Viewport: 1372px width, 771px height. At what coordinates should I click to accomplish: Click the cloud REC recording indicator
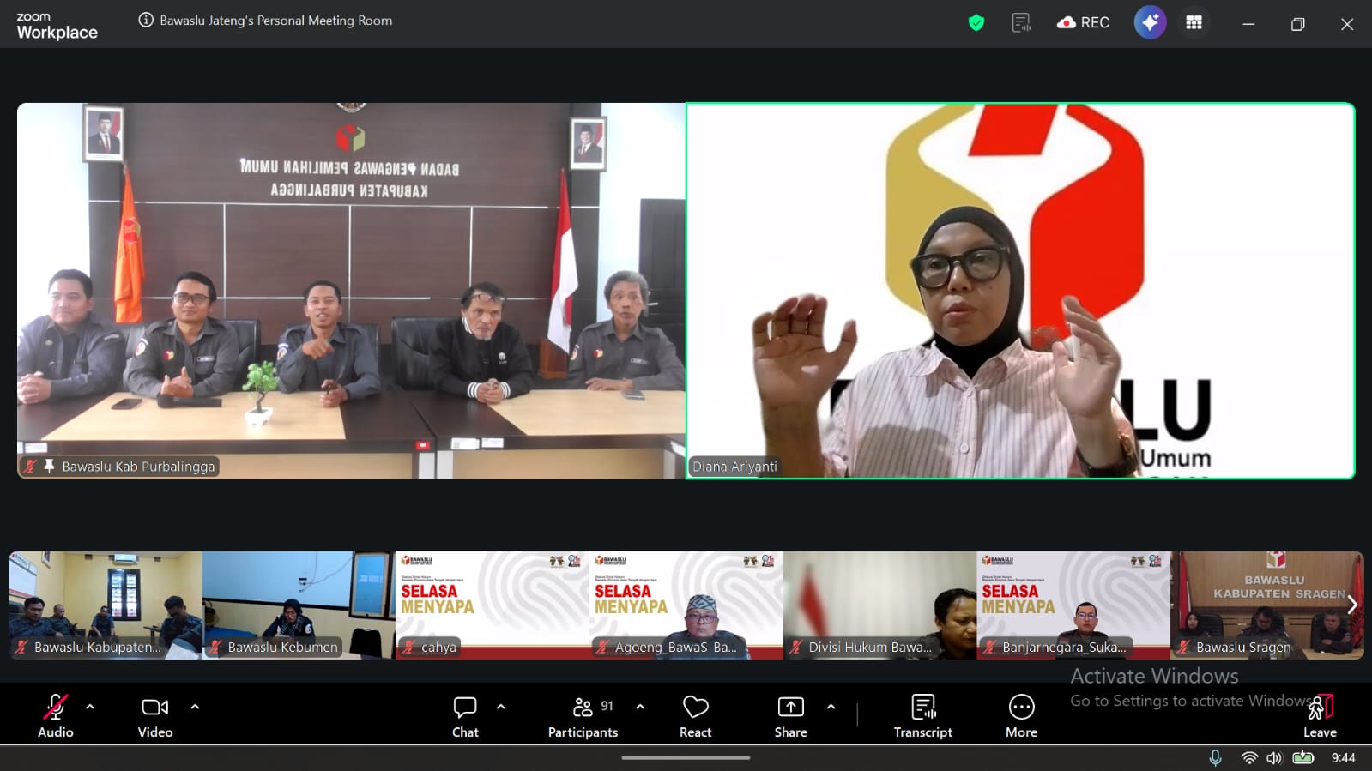1083,22
